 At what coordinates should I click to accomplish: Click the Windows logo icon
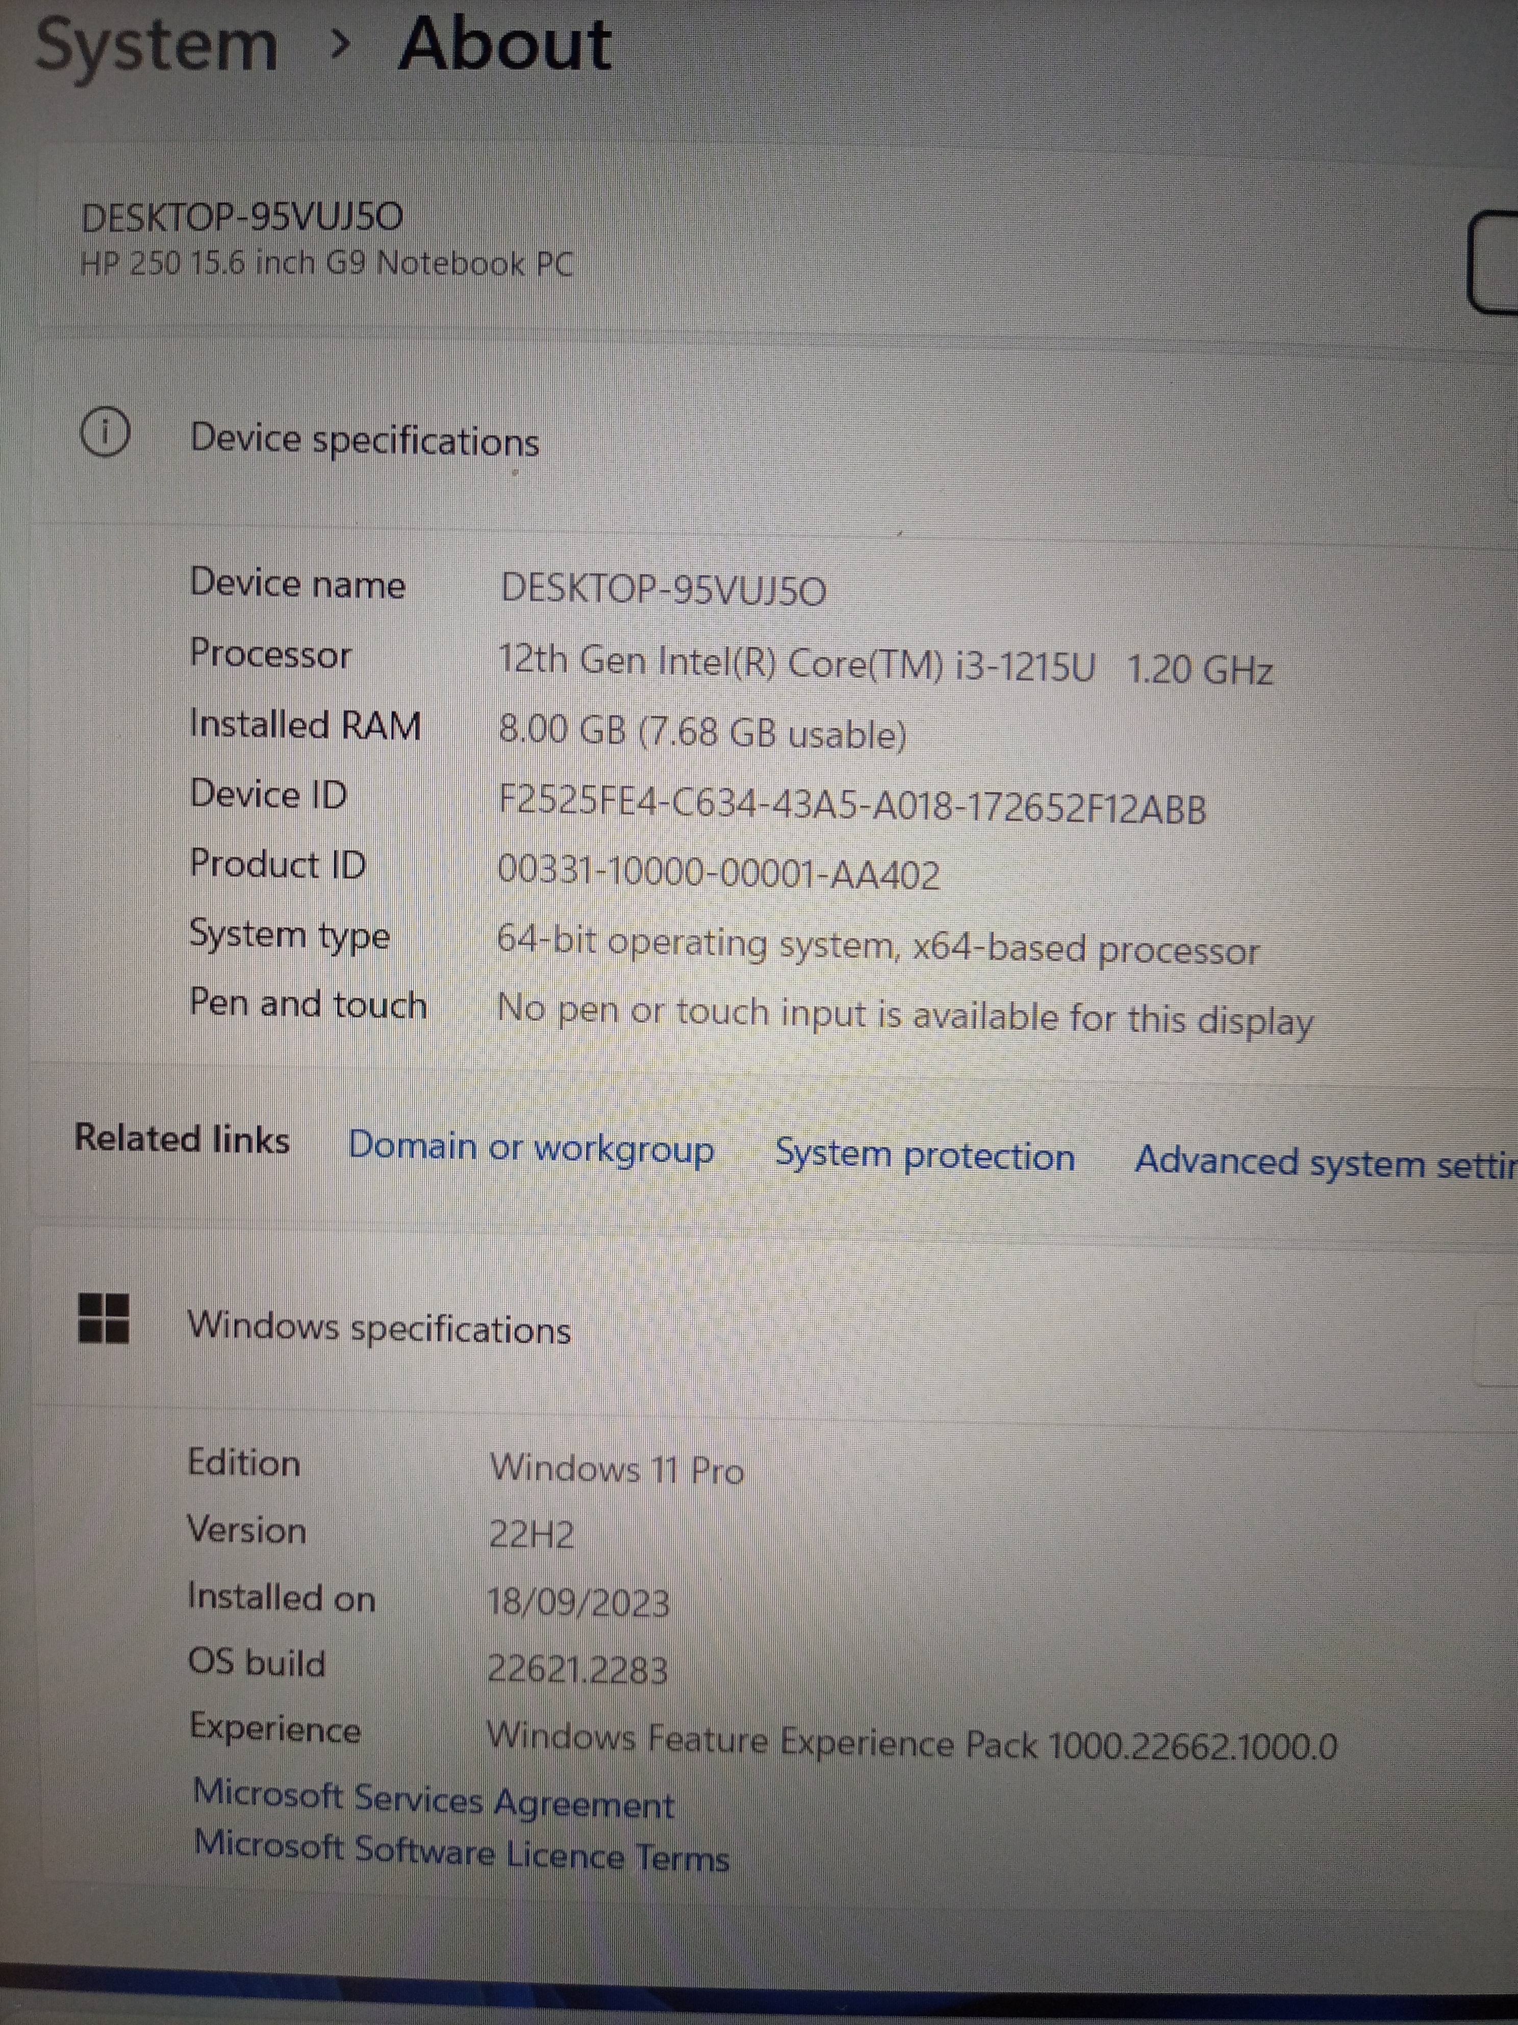point(104,1318)
